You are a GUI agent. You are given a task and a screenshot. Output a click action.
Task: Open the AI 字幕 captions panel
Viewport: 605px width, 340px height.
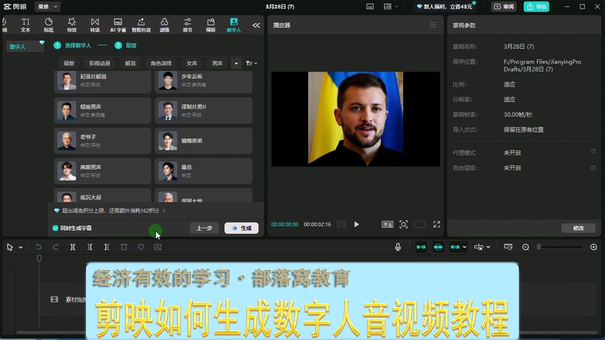(118, 25)
